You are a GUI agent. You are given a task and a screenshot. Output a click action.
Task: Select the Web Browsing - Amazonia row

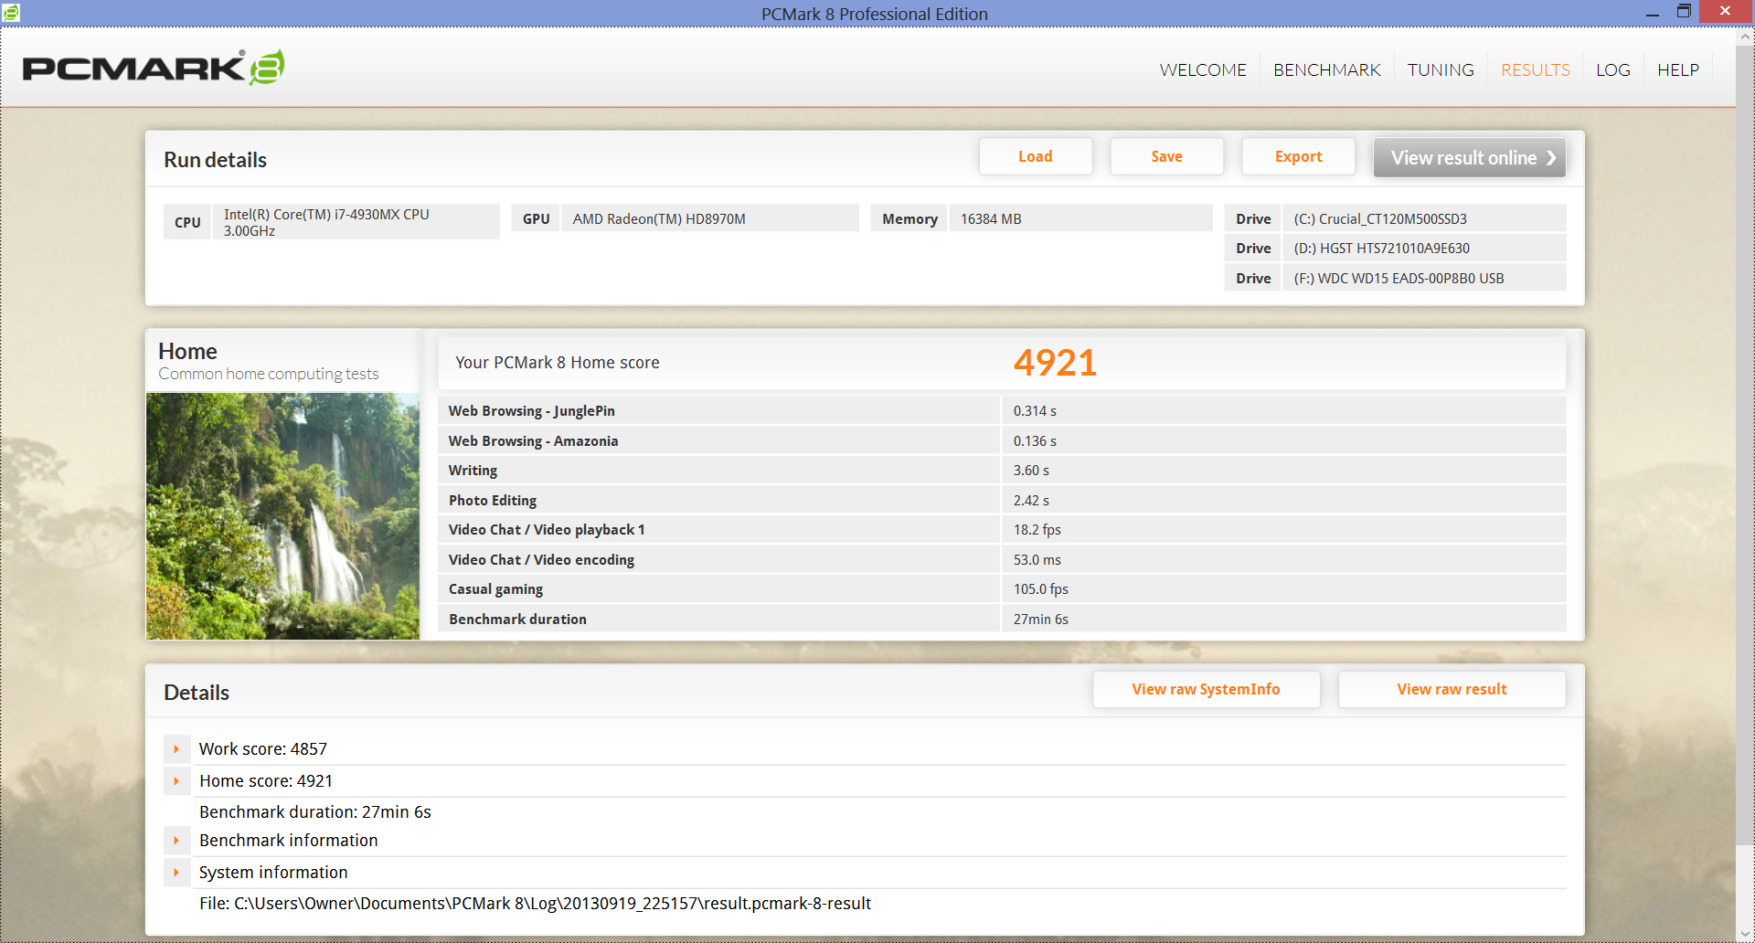[x=1002, y=440]
